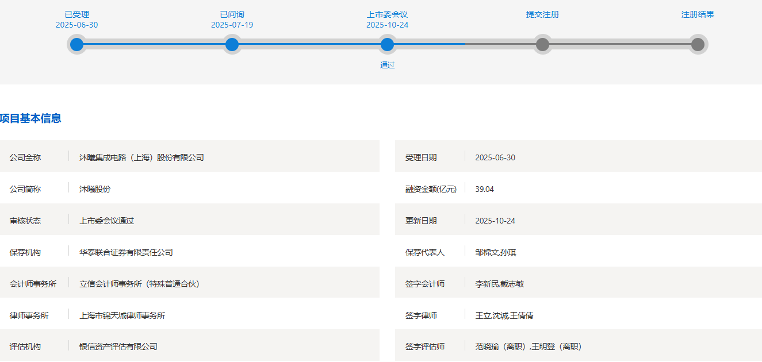Viewport: 762px width, 362px height.
Task: Click the 通过 result text under timeline
Action: pyautogui.click(x=387, y=65)
